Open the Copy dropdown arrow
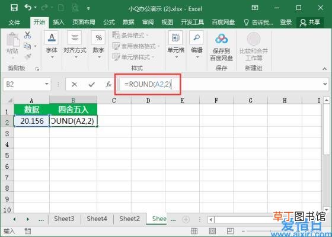Viewport: 332px width, 237px height. coord(35,46)
